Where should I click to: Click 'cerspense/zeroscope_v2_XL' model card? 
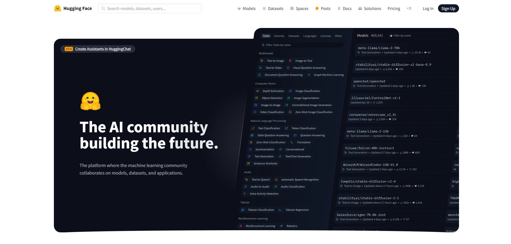tap(401, 117)
